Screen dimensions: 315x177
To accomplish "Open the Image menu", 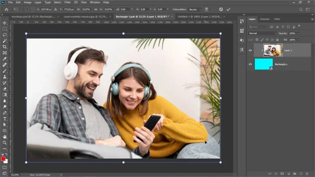I will click(x=27, y=2).
